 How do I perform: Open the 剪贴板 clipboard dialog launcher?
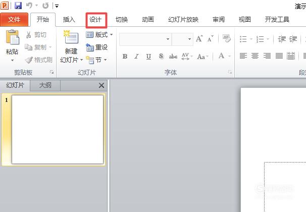(x=52, y=72)
